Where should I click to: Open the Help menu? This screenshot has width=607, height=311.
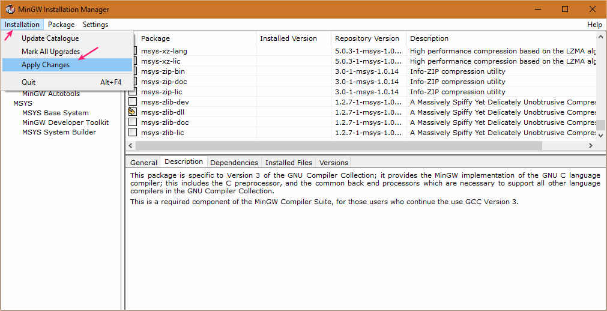pyautogui.click(x=594, y=25)
